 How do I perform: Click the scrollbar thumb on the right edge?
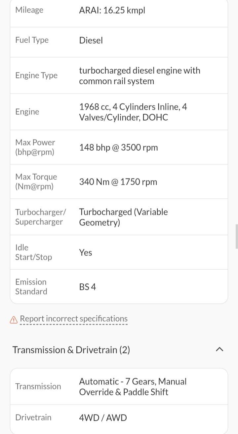click(x=236, y=236)
